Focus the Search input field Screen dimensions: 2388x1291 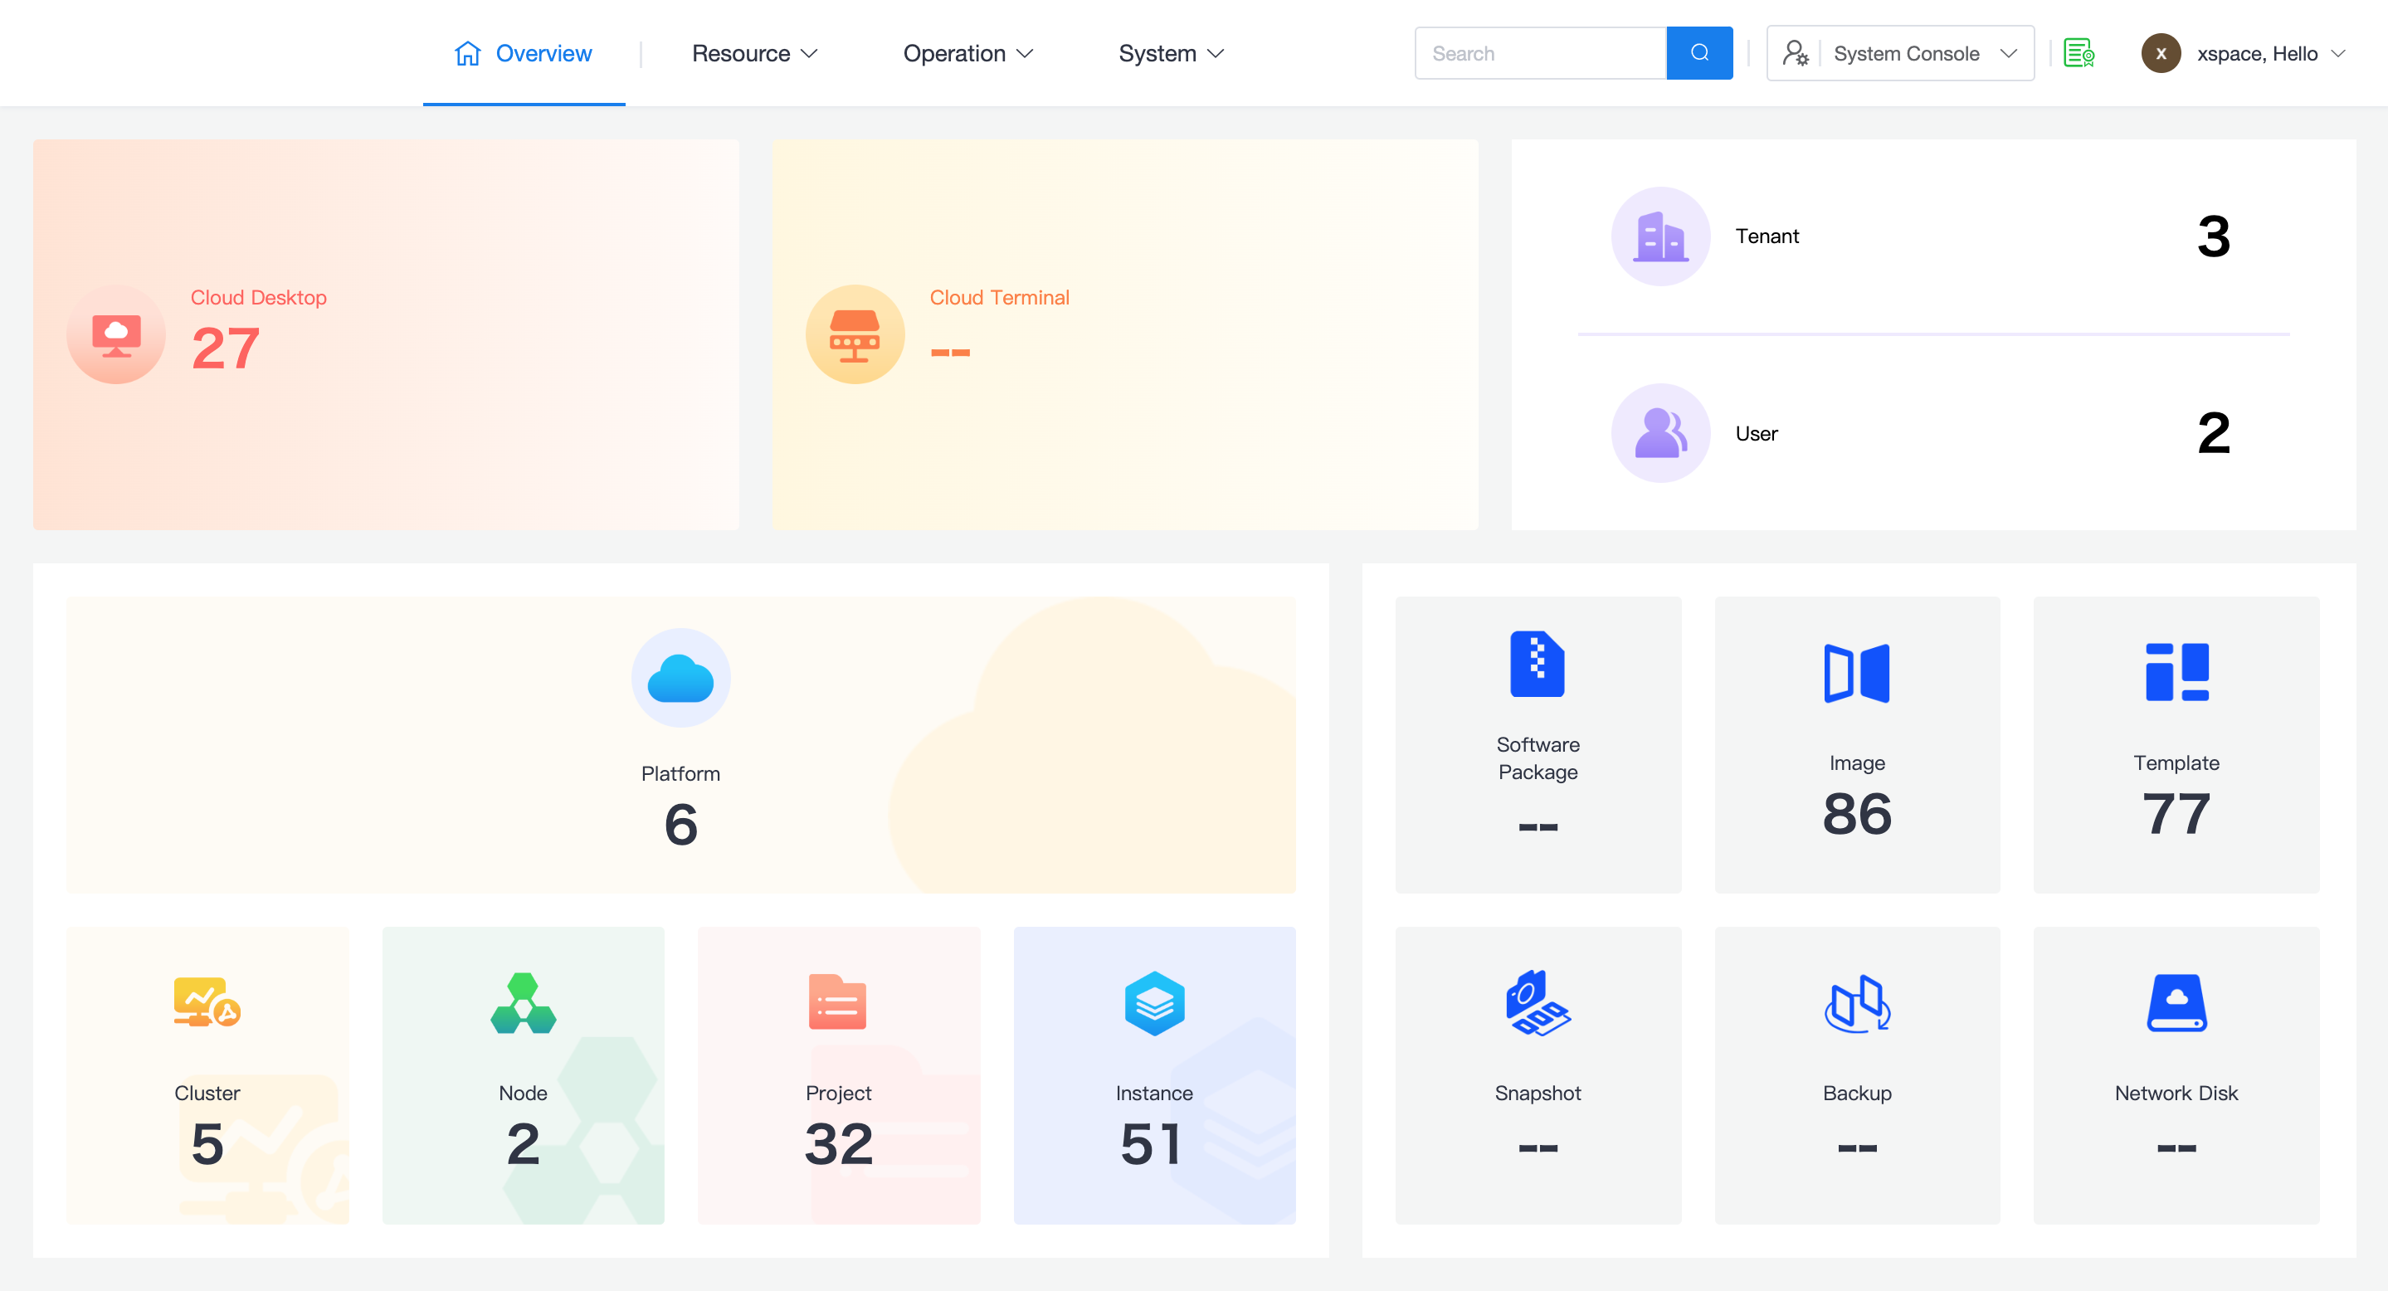1540,53
